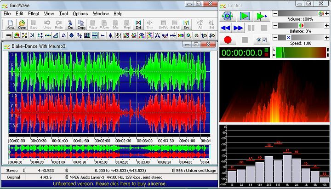Open the Help menu
Viewport: 331px width, 189px height.
click(118, 14)
